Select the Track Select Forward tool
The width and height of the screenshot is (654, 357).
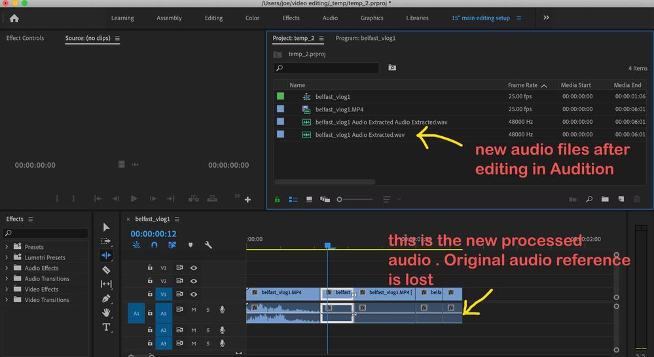pos(106,241)
